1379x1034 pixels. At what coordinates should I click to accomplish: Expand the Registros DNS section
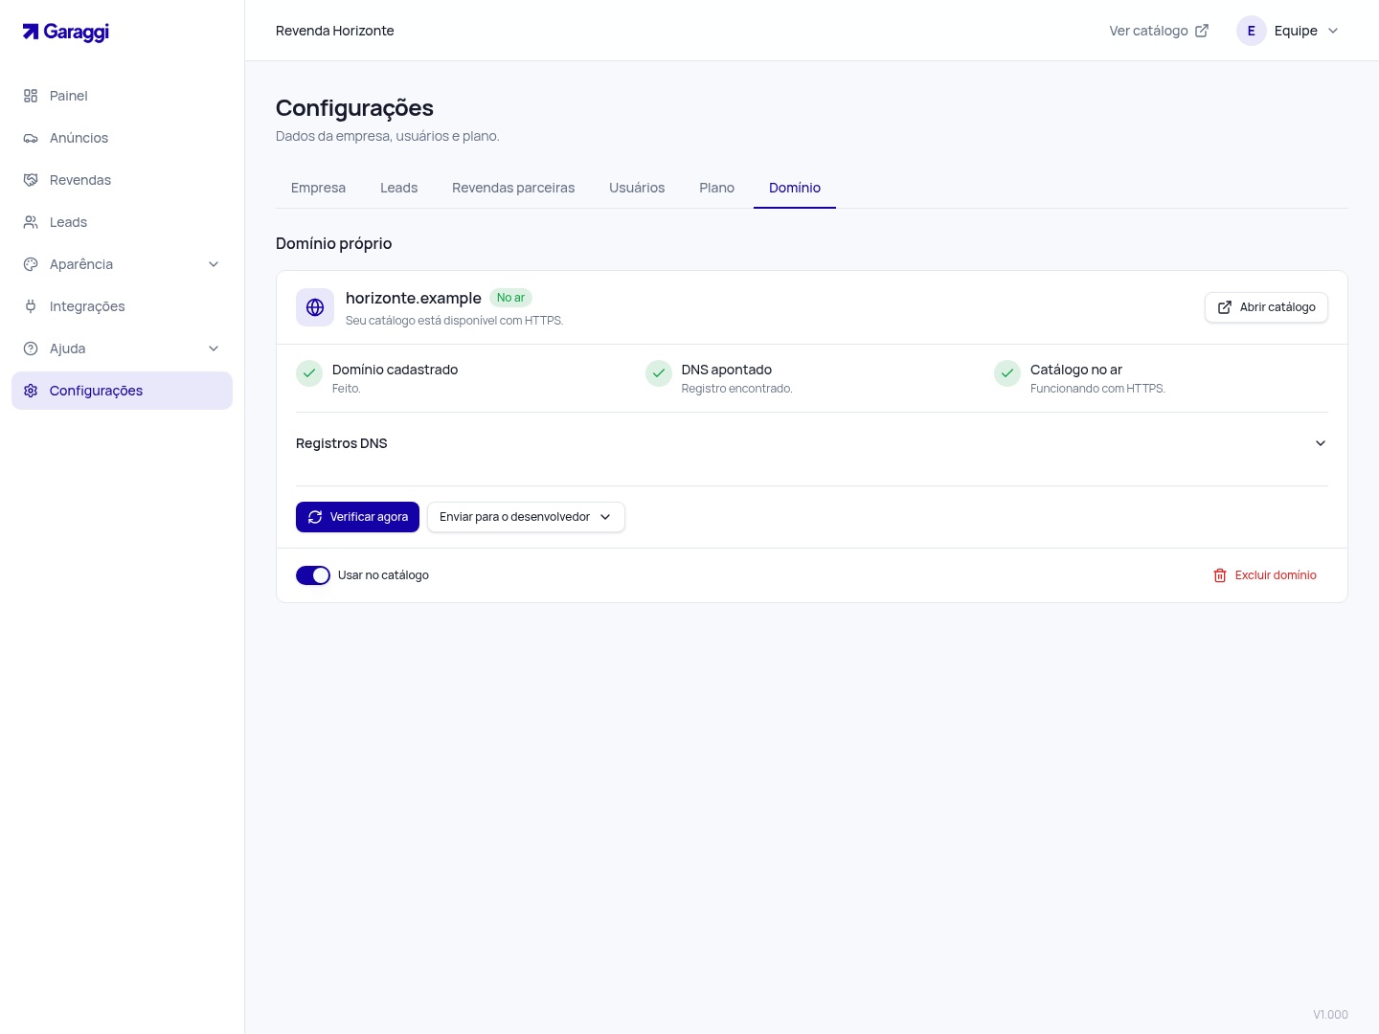tap(812, 443)
